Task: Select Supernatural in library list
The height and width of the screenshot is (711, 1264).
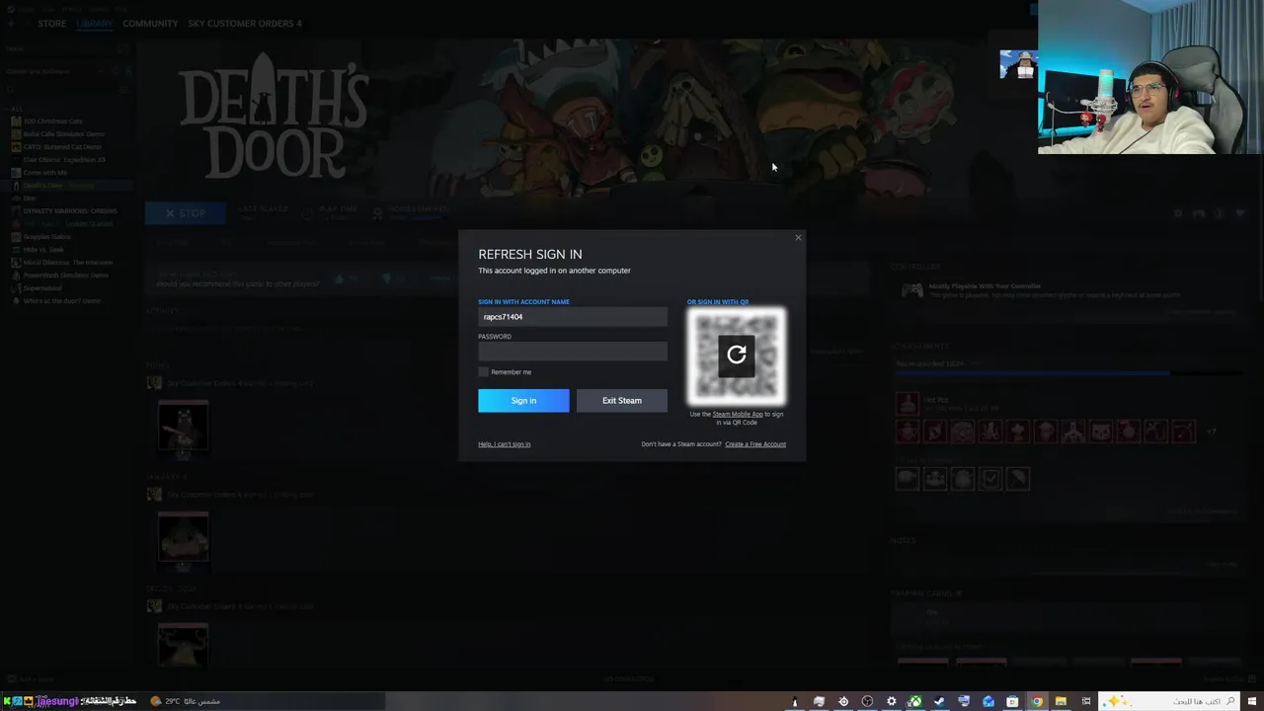Action: coord(41,287)
